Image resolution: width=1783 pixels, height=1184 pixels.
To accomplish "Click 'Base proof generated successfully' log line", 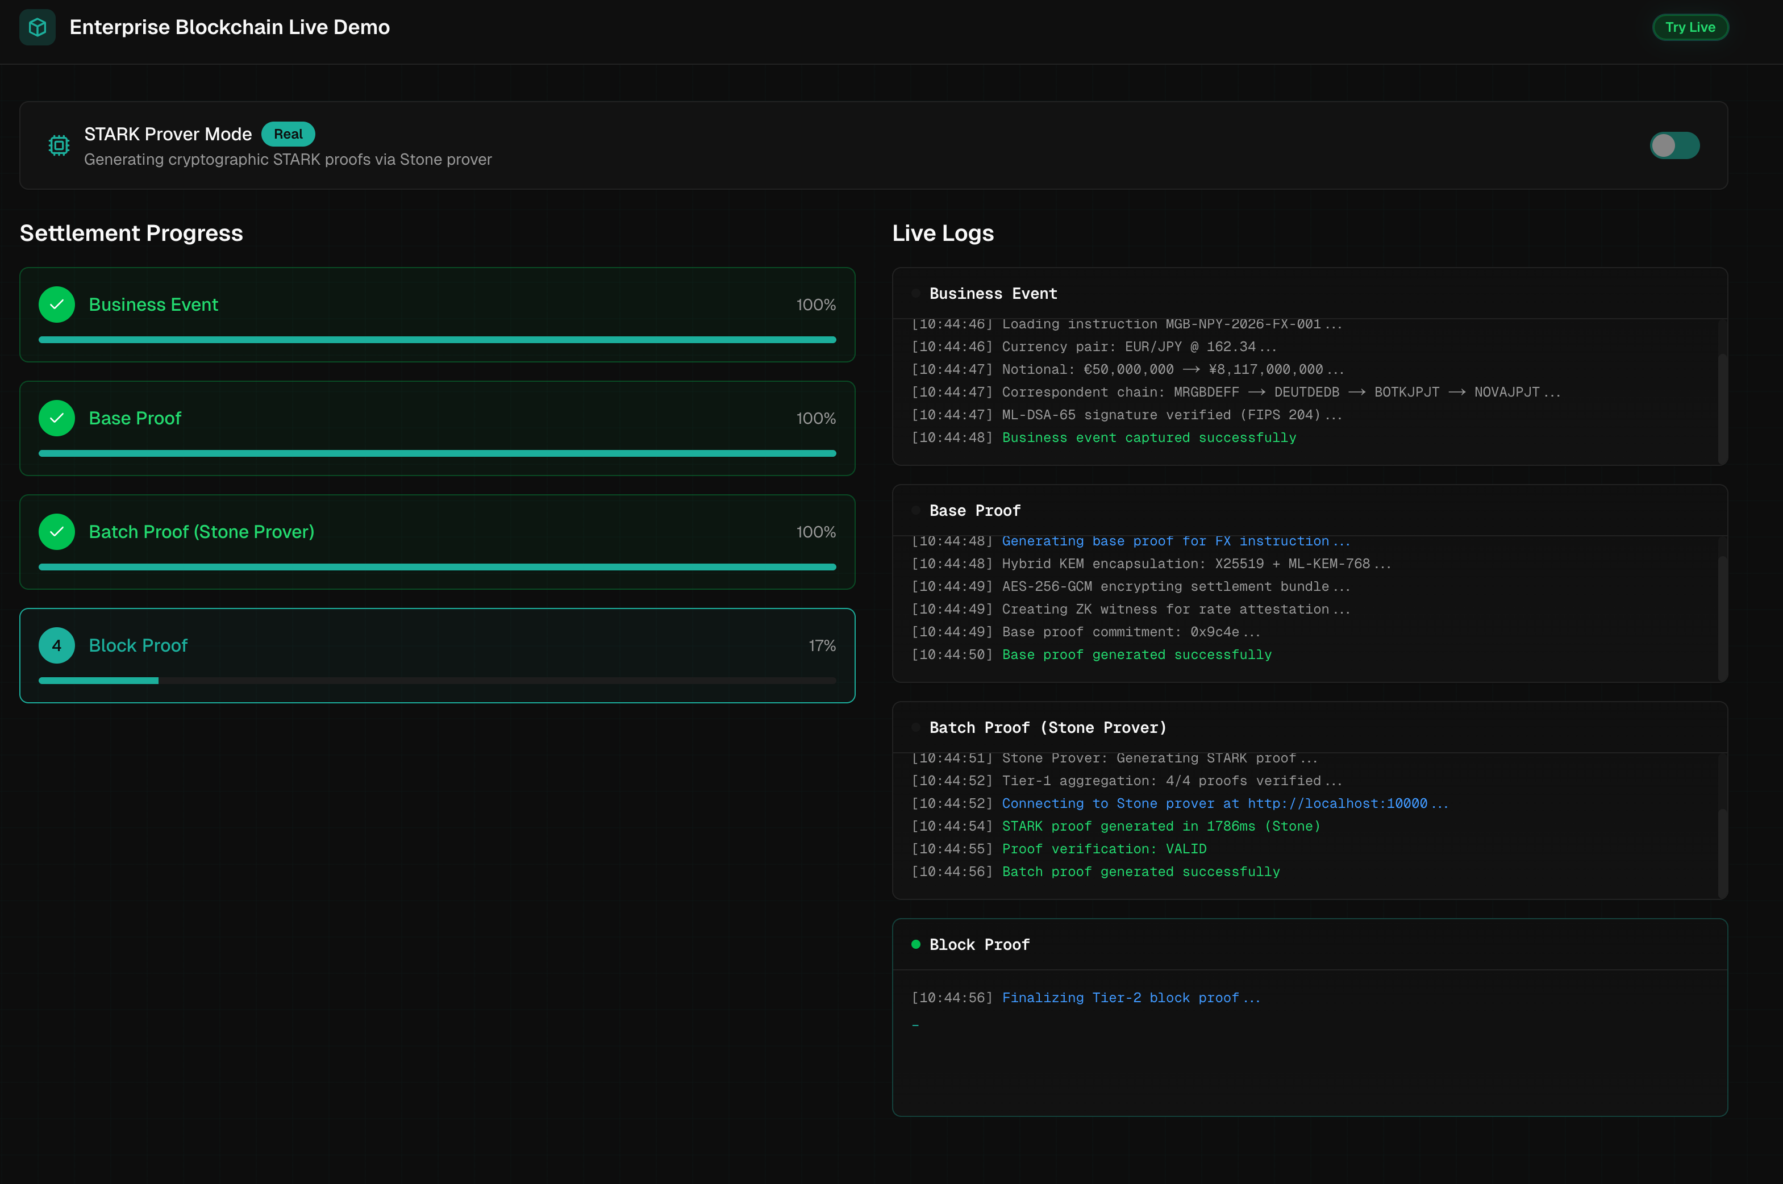I will point(1092,654).
